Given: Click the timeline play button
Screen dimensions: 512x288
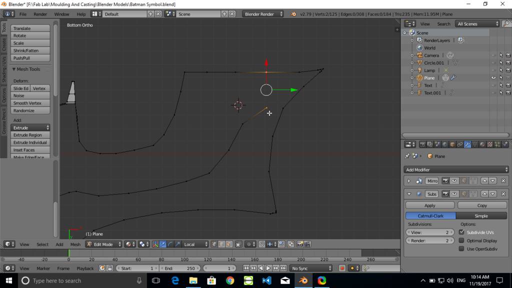Looking at the screenshot, I should point(268,268).
